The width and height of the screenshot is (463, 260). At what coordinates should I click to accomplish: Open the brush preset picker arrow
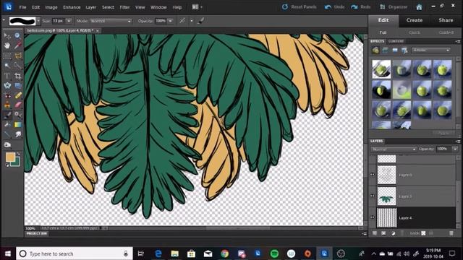coord(38,21)
